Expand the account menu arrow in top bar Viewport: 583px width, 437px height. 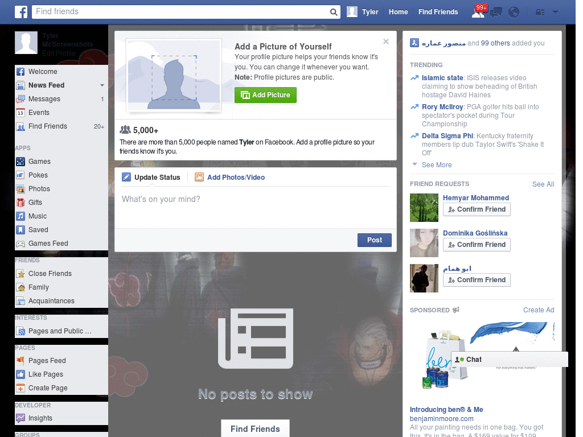click(555, 13)
